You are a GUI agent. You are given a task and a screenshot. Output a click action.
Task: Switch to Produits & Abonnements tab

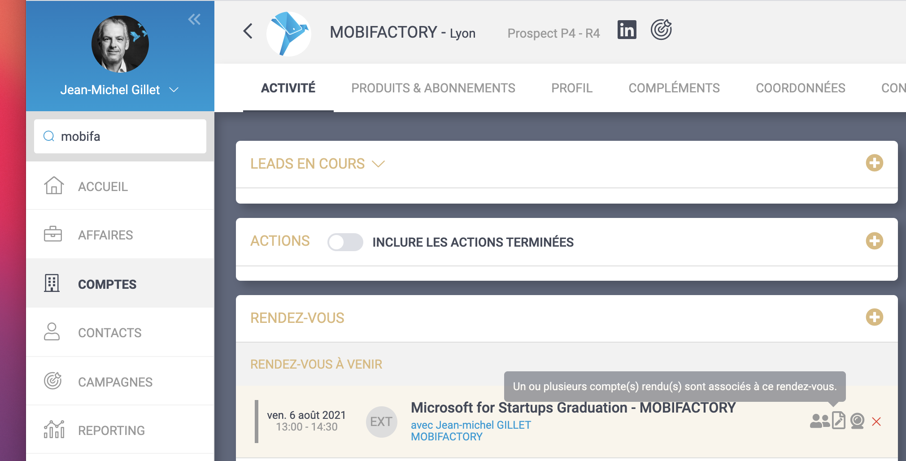(x=433, y=88)
